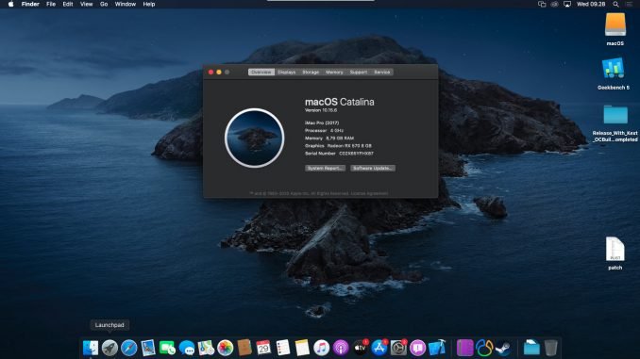Open Feedback Assistant purple icon in Dock
The height and width of the screenshot is (359, 640).
click(417, 348)
